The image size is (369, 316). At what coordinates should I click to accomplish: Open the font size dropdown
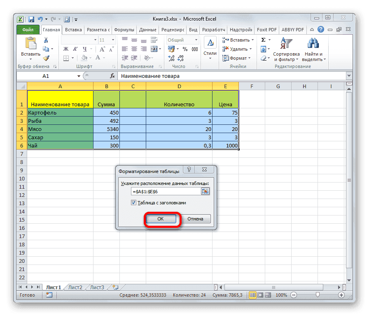(x=113, y=40)
